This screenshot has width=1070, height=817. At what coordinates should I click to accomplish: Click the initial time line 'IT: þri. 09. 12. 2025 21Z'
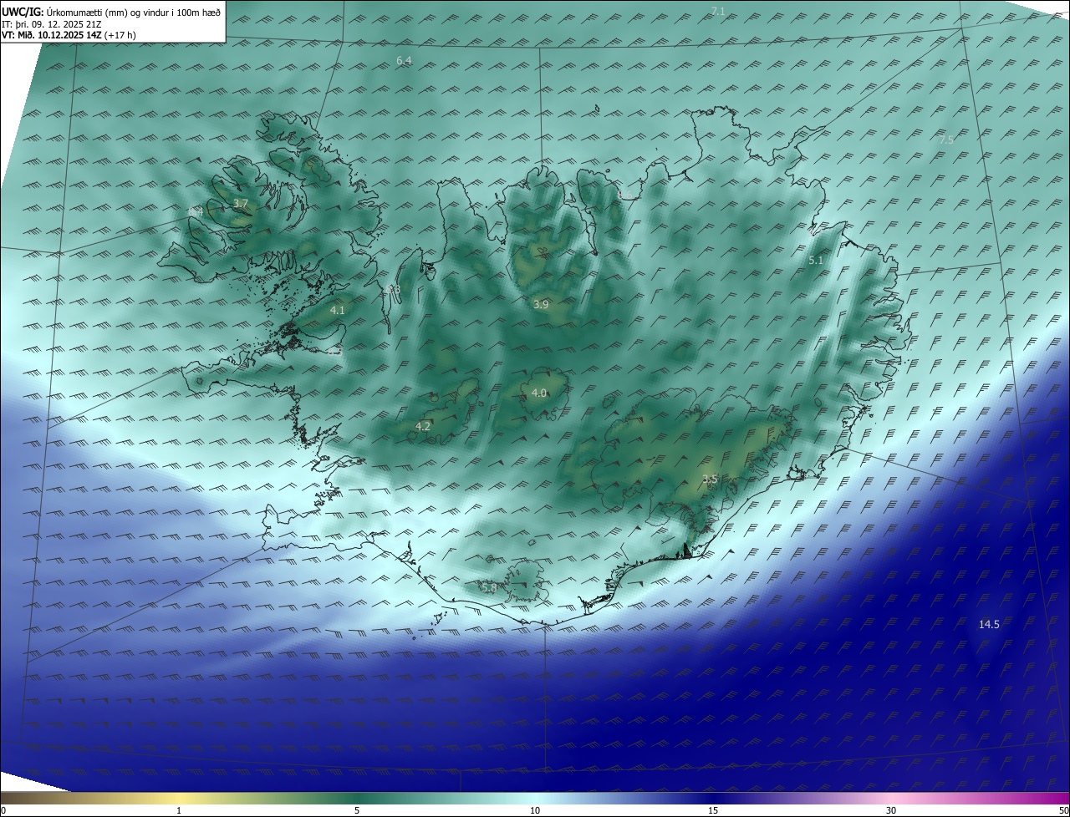point(50,23)
